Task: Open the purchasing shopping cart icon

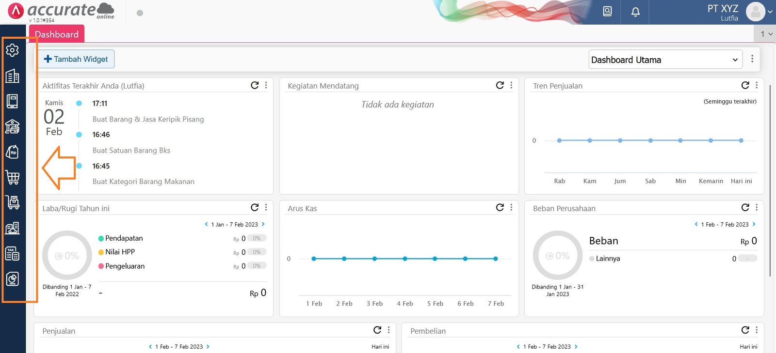Action: tap(12, 177)
